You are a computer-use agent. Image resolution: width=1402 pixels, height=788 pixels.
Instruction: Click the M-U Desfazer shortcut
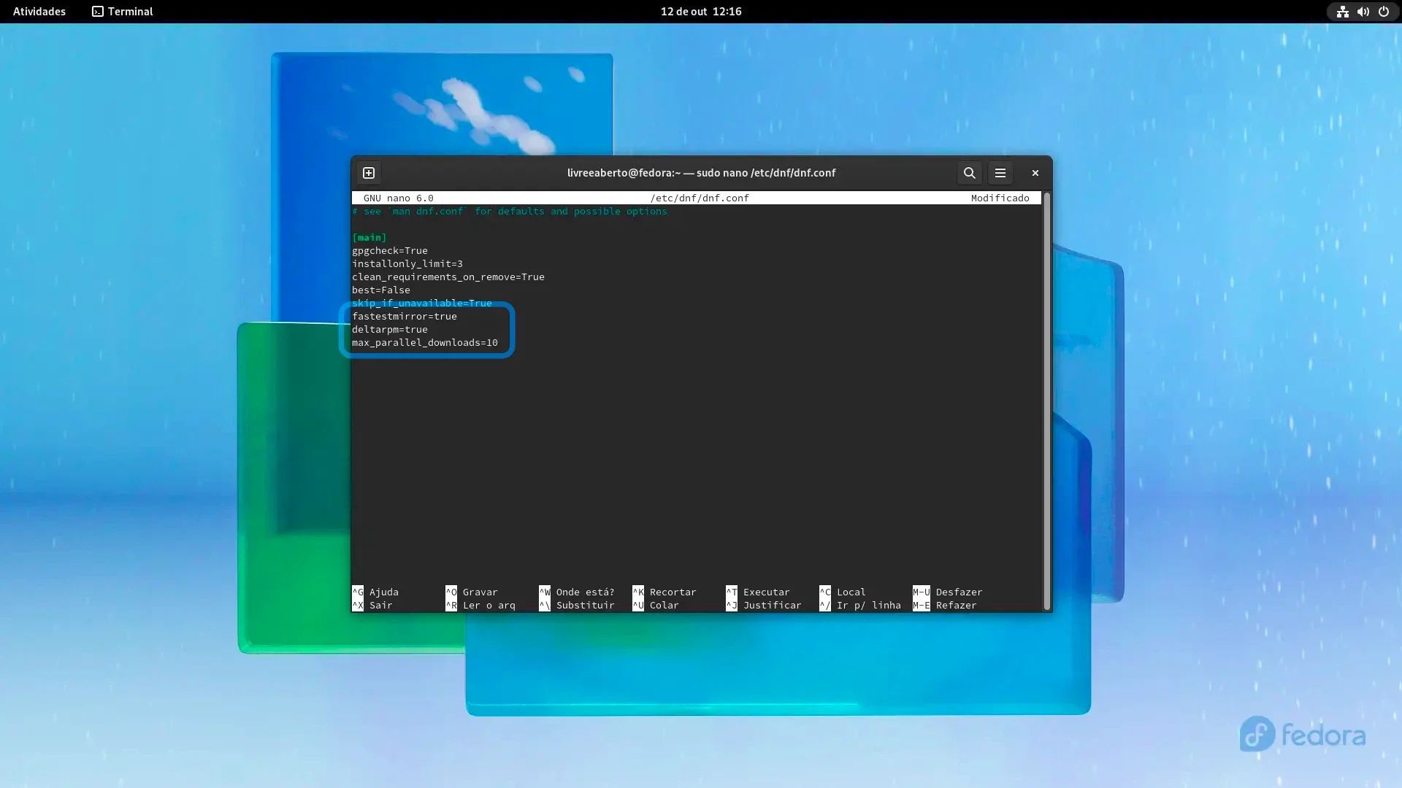pos(948,592)
